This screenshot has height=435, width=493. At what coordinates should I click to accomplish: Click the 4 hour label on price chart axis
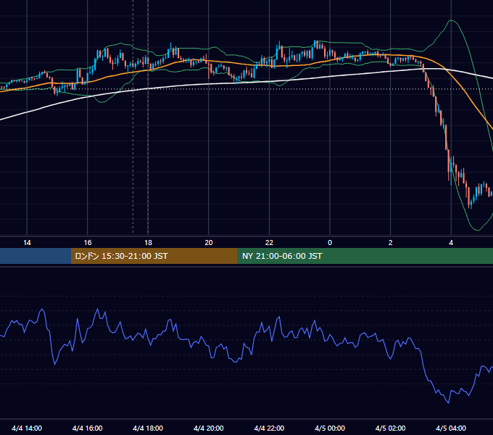(x=451, y=243)
